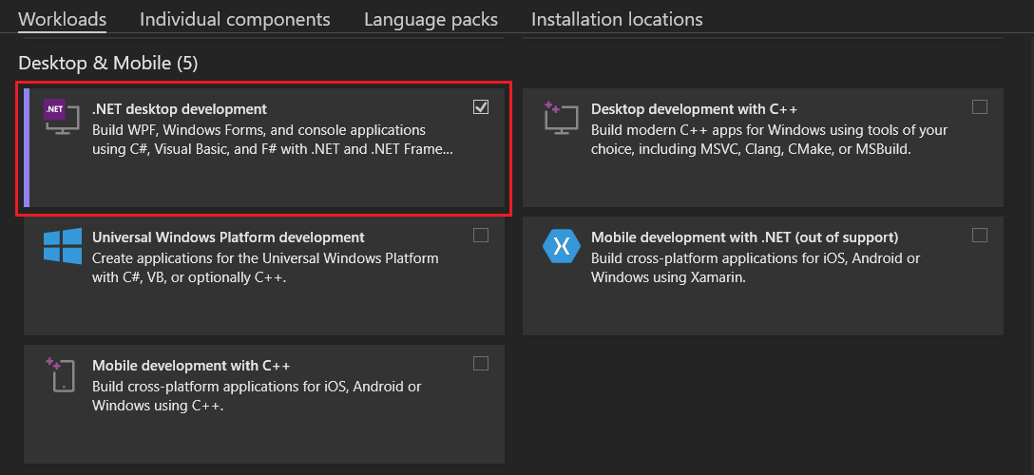
Task: Click the Universal Windows Platform logo icon
Action: click(63, 245)
